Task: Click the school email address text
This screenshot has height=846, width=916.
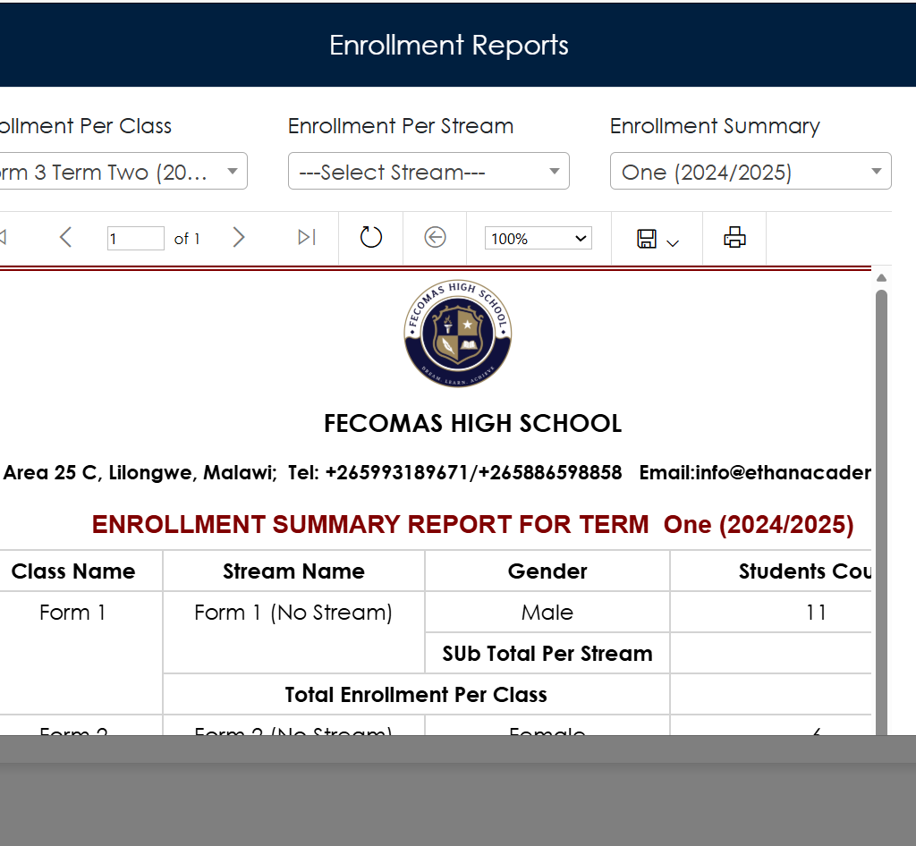Action: [754, 473]
